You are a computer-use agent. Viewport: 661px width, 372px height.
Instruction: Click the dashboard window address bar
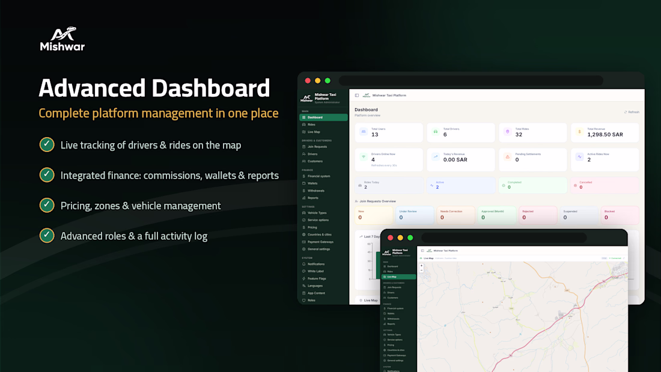[471, 81]
